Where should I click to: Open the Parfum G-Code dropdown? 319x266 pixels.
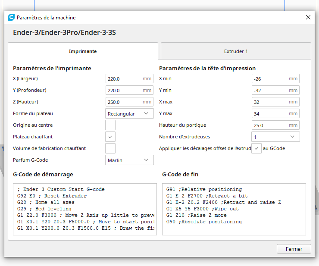tap(129, 160)
